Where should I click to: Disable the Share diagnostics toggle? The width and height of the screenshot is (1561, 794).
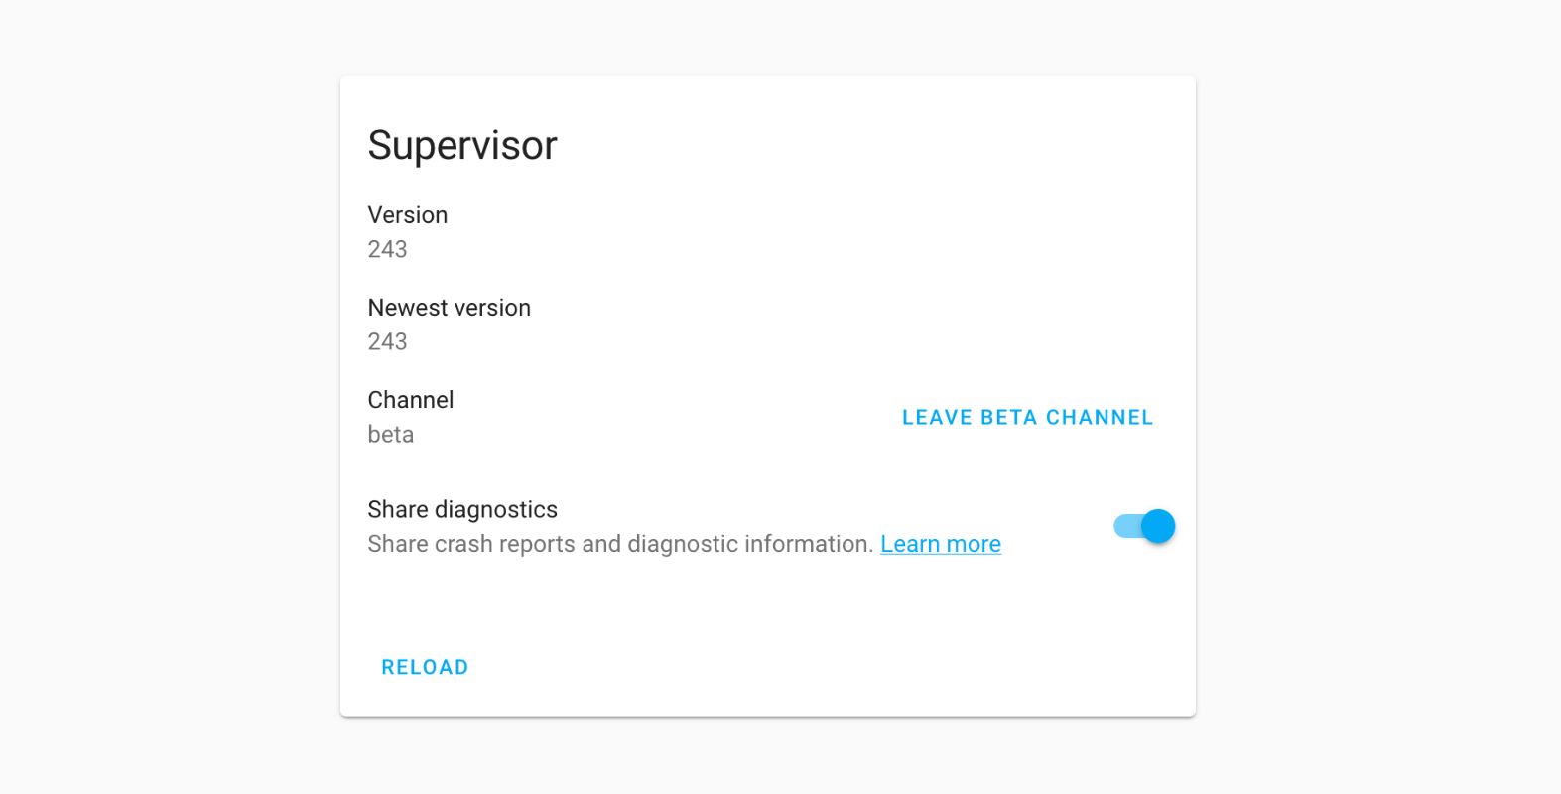(1143, 526)
